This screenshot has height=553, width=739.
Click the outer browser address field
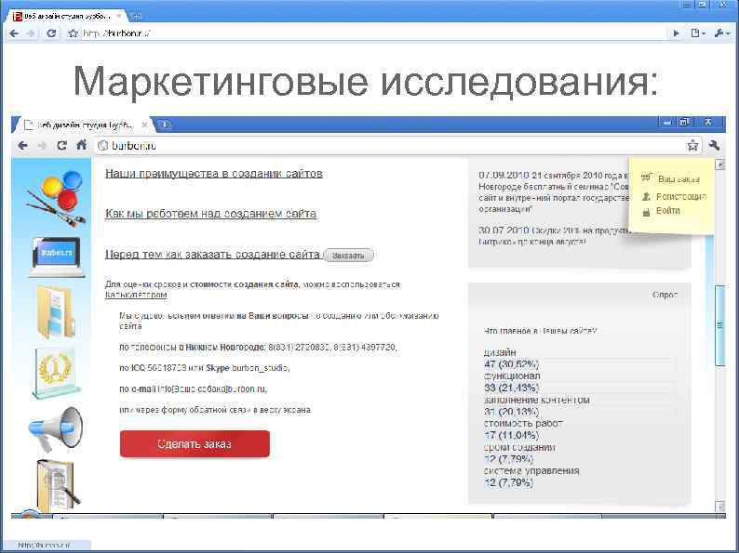(x=372, y=33)
